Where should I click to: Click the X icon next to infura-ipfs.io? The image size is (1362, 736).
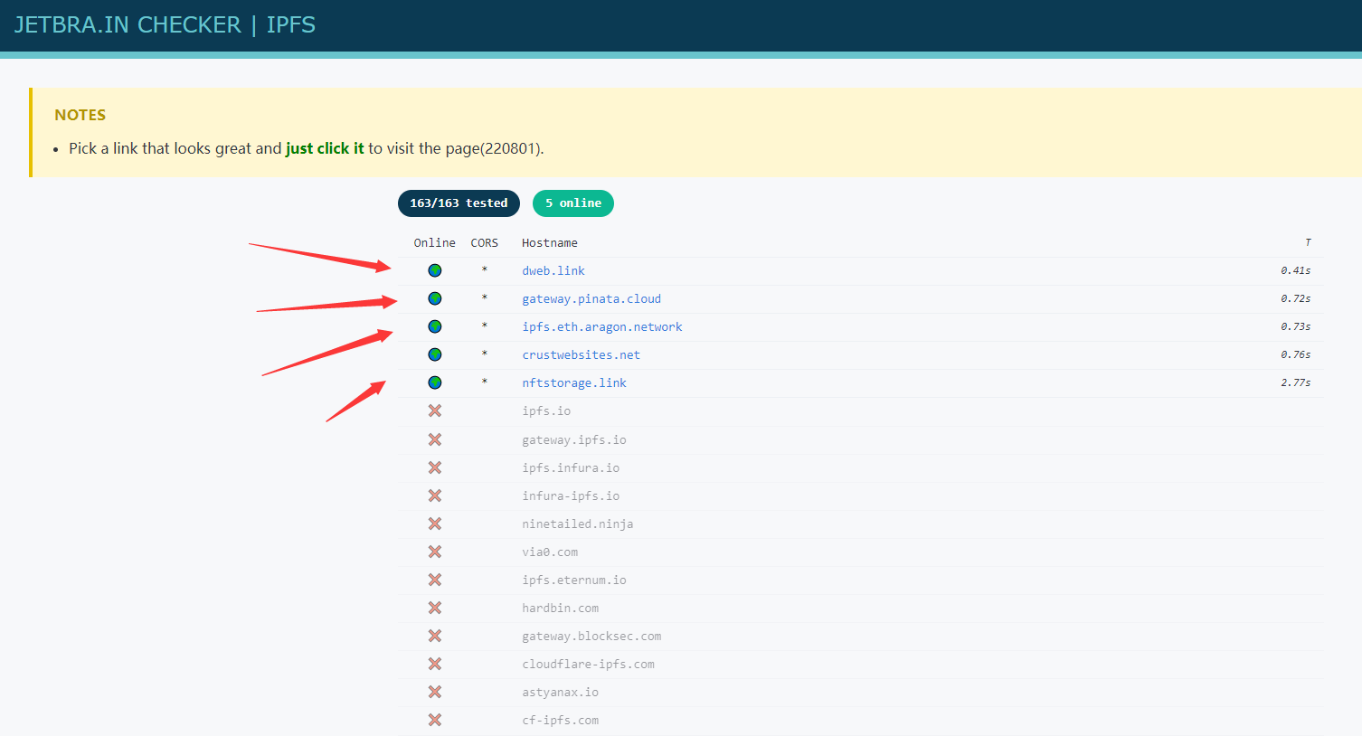pos(435,495)
